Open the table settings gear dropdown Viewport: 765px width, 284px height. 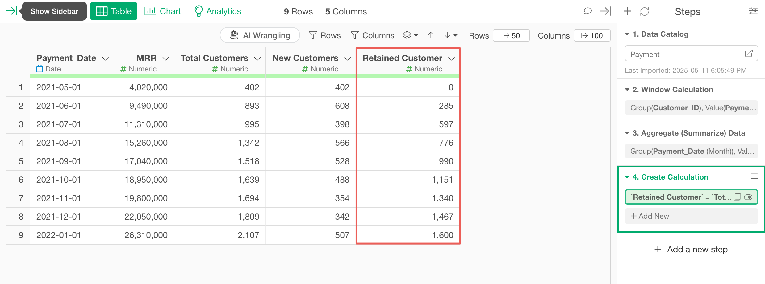[x=411, y=35]
